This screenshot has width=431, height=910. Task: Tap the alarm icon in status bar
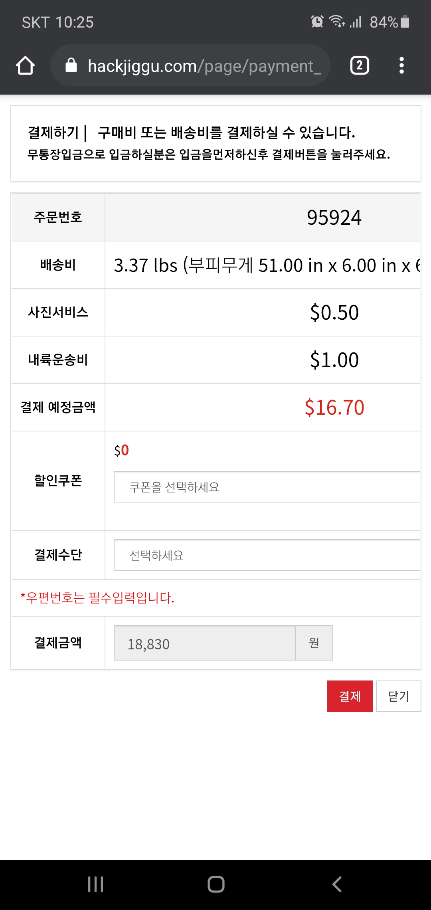[x=317, y=22]
